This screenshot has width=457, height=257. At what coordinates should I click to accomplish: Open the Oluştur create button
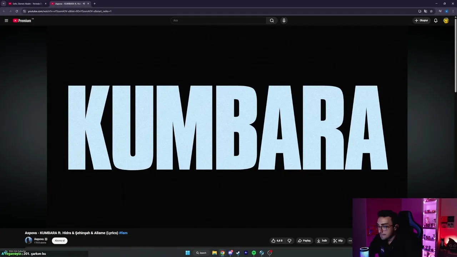pyautogui.click(x=421, y=20)
